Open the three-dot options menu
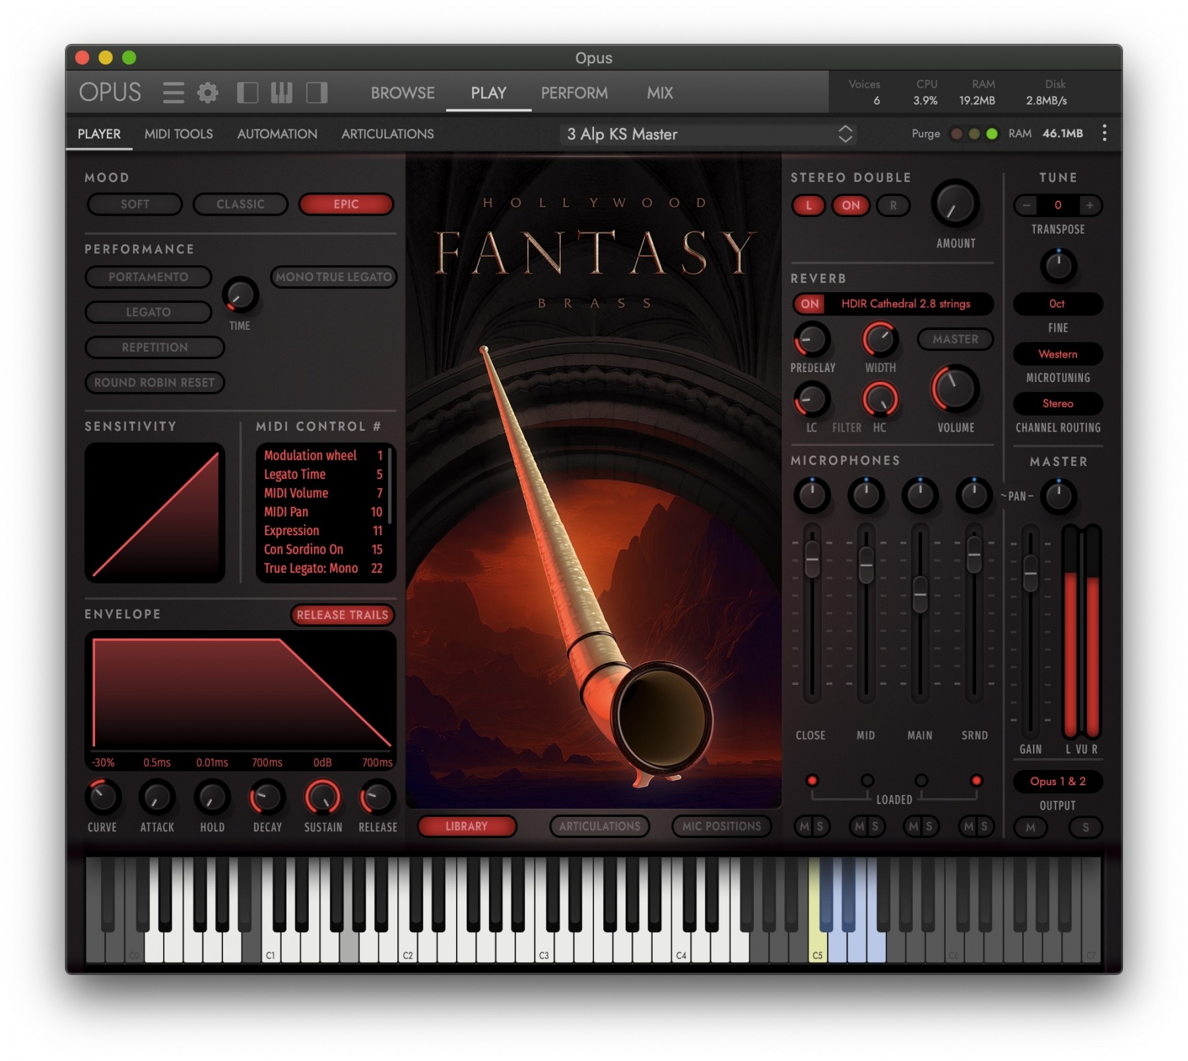Viewport: 1188px width, 1061px height. pos(1104,133)
